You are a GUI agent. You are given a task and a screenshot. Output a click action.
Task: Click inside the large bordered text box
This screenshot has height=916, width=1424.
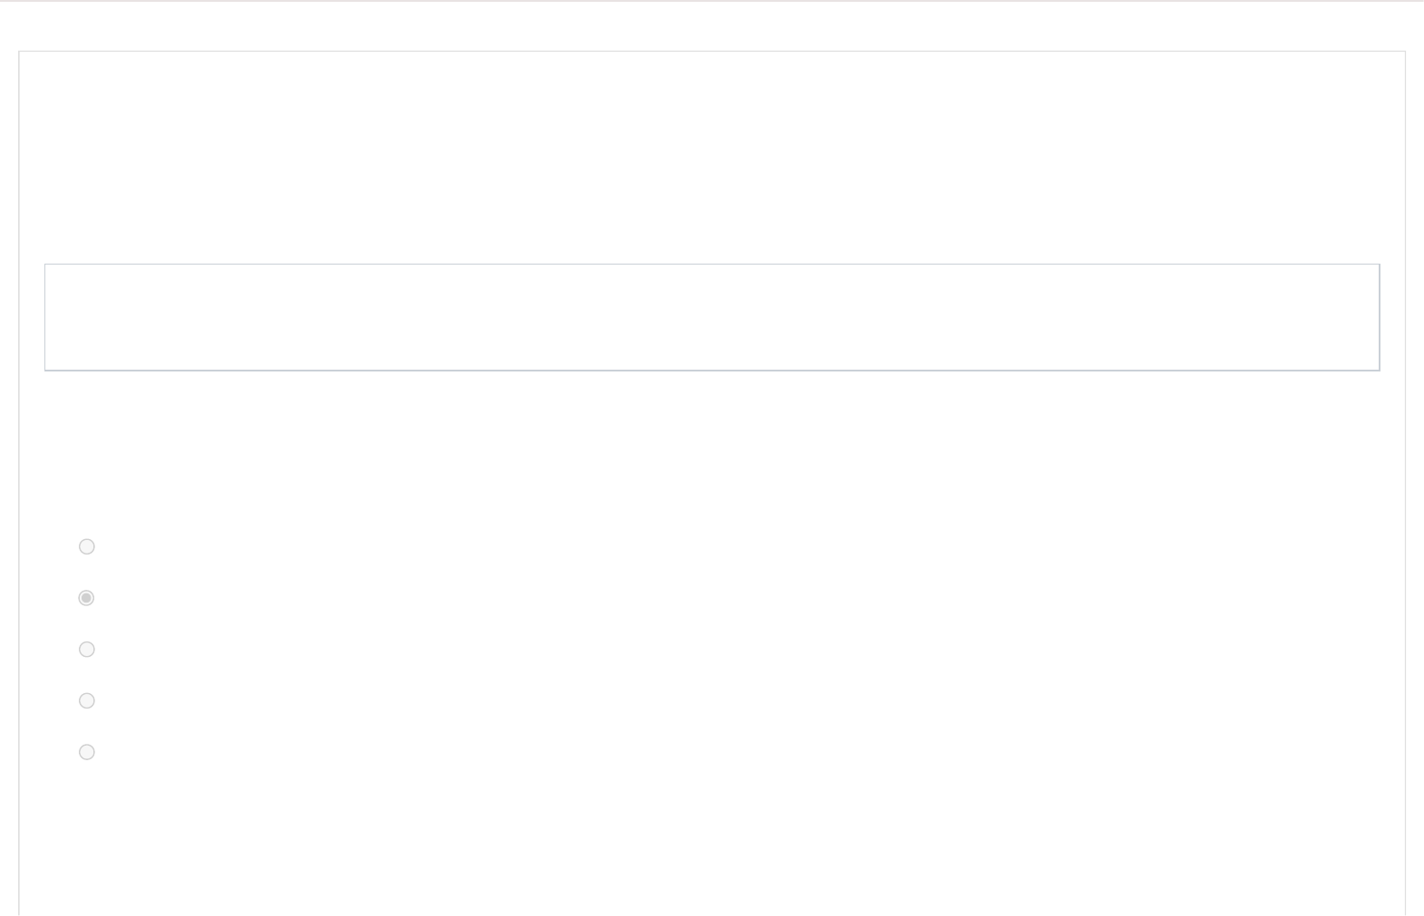coord(712,317)
